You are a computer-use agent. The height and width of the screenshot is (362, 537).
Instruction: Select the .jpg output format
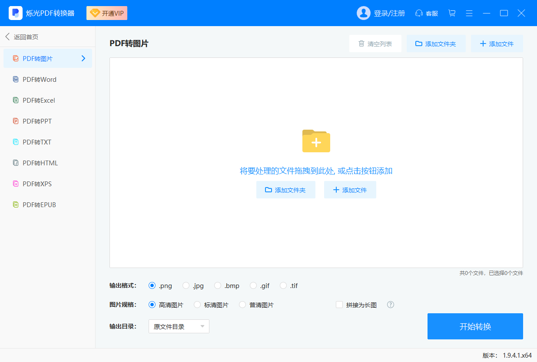pos(186,285)
